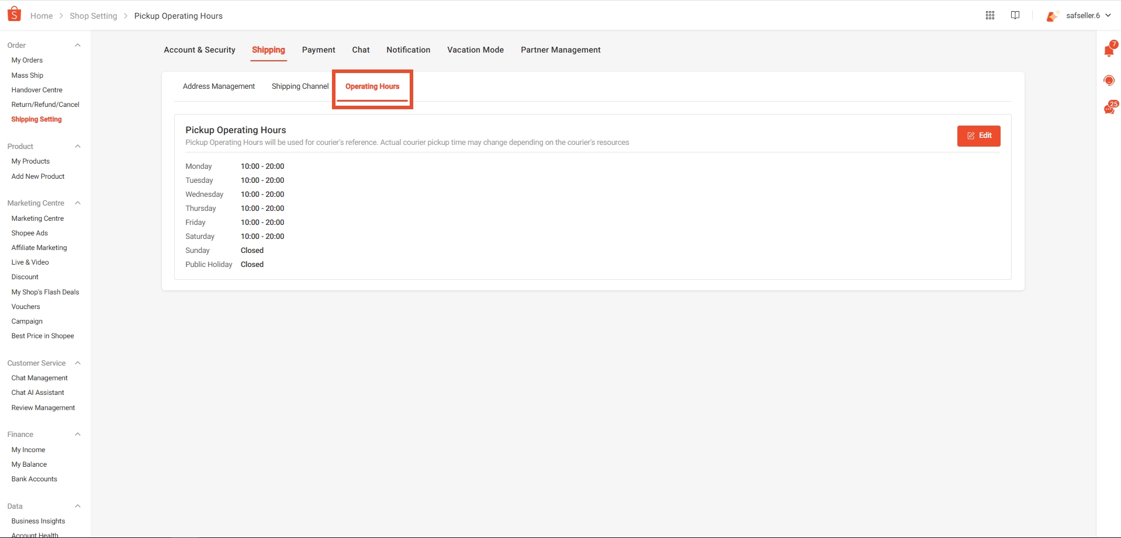
Task: Open the book guide icon
Action: [x=1015, y=16]
